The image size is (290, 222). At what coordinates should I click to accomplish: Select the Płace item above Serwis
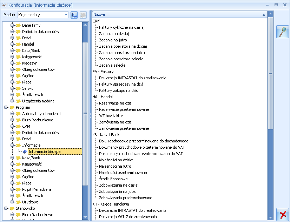click(x=27, y=82)
